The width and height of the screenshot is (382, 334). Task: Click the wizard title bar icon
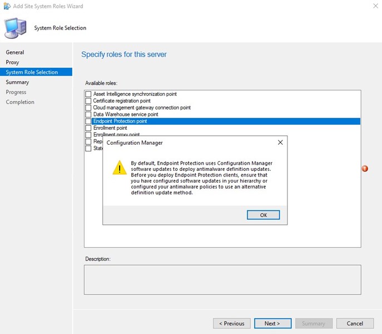click(7, 6)
